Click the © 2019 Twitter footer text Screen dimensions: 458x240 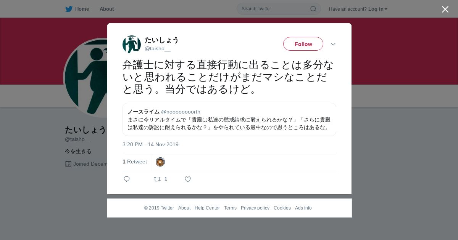pyautogui.click(x=159, y=208)
